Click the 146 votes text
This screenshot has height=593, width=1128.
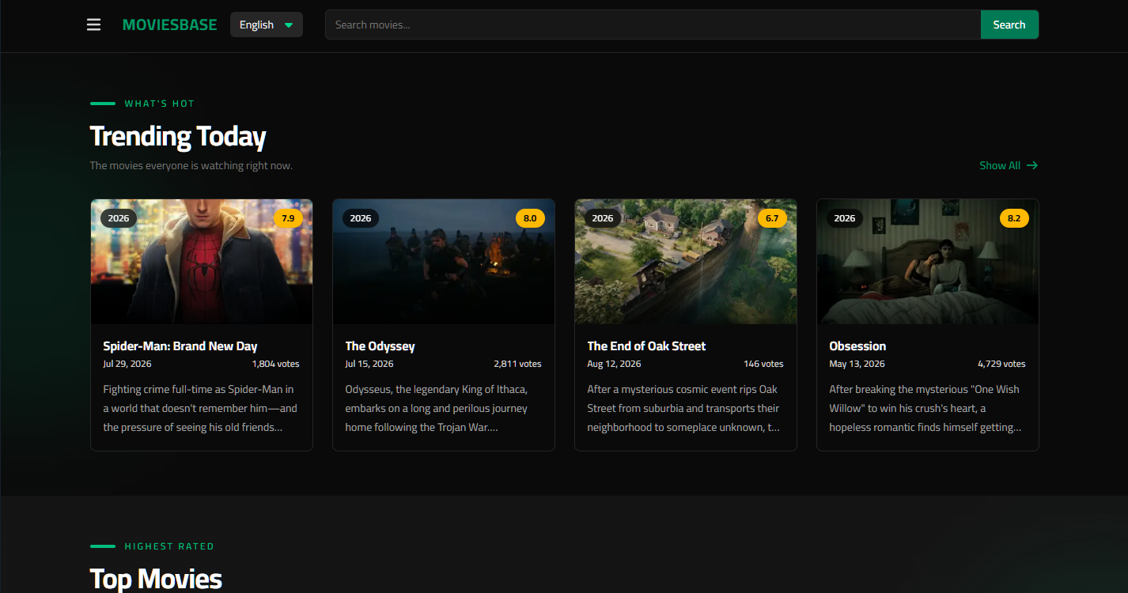[x=763, y=364]
